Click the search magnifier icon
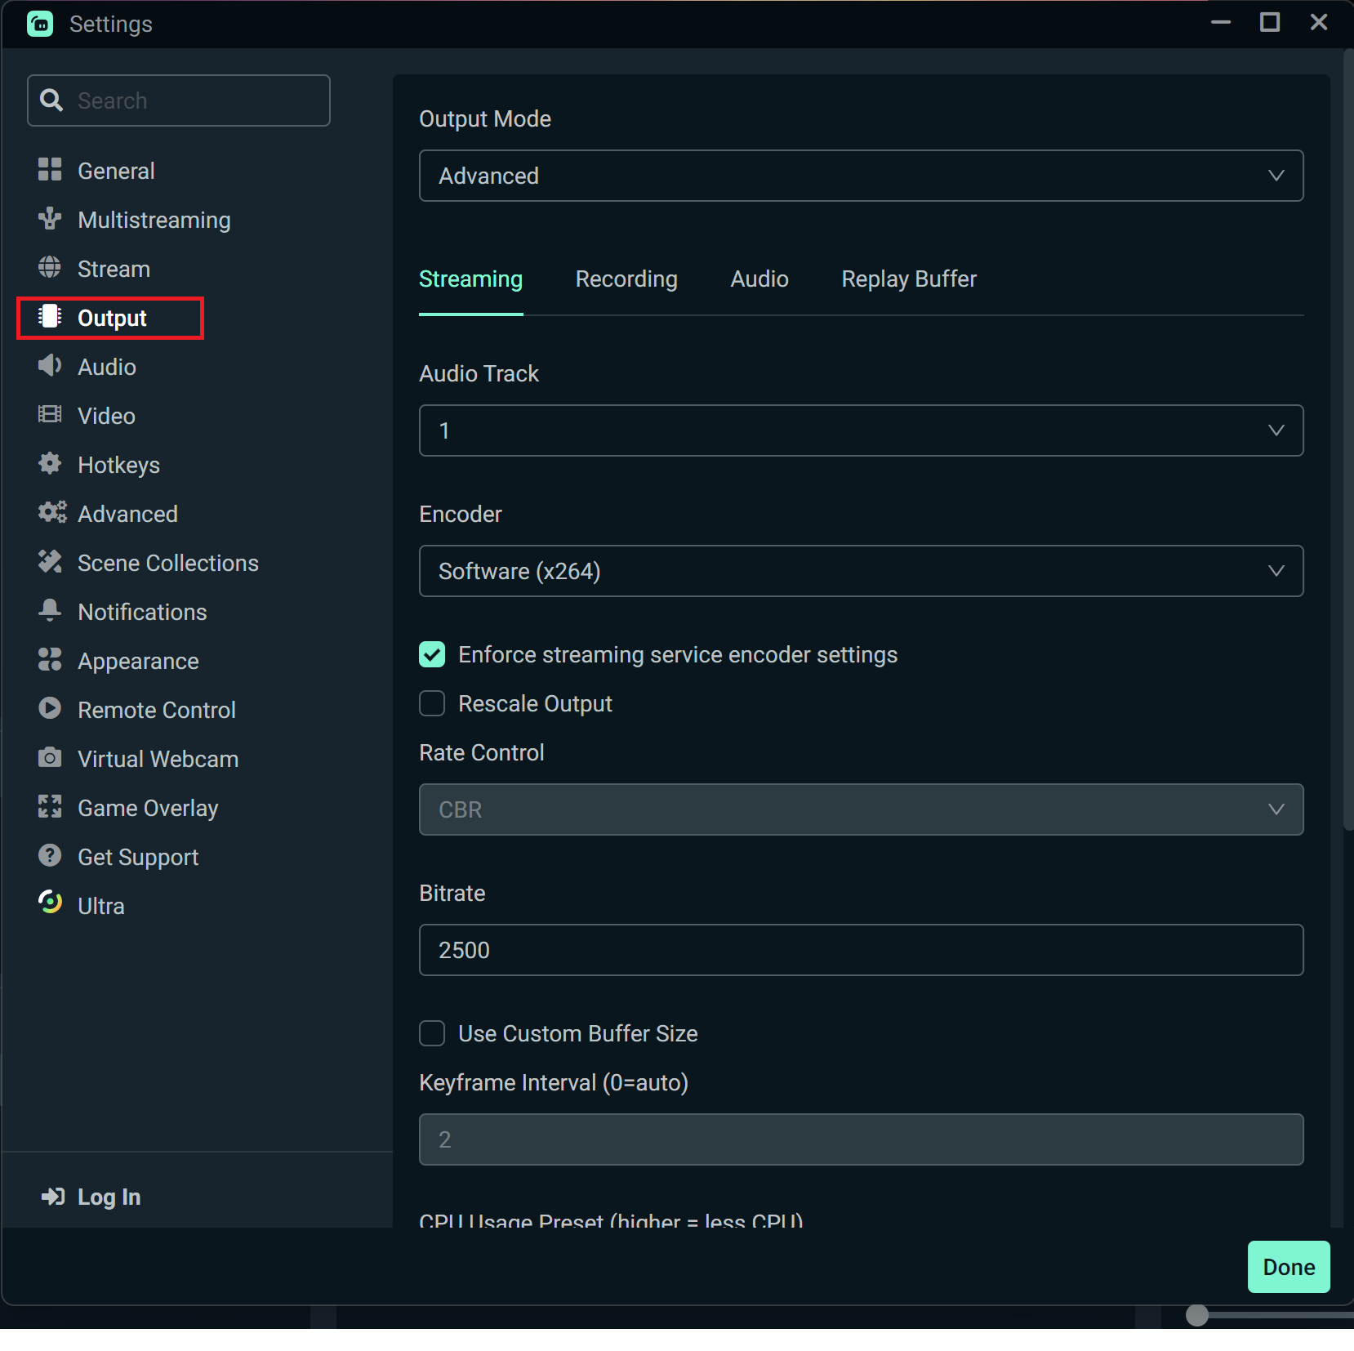Screen dimensions: 1354x1351 pyautogui.click(x=51, y=100)
